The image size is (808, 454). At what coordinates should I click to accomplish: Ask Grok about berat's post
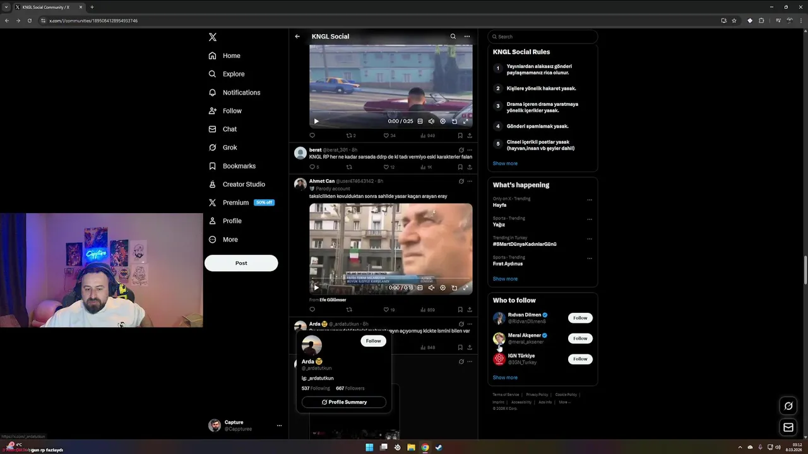pyautogui.click(x=461, y=149)
